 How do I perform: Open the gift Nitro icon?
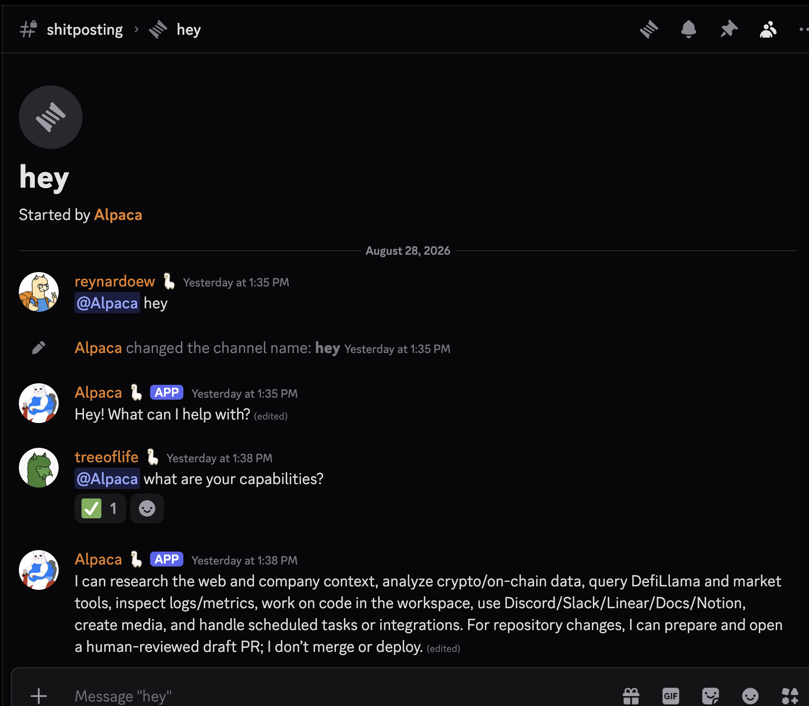631,696
